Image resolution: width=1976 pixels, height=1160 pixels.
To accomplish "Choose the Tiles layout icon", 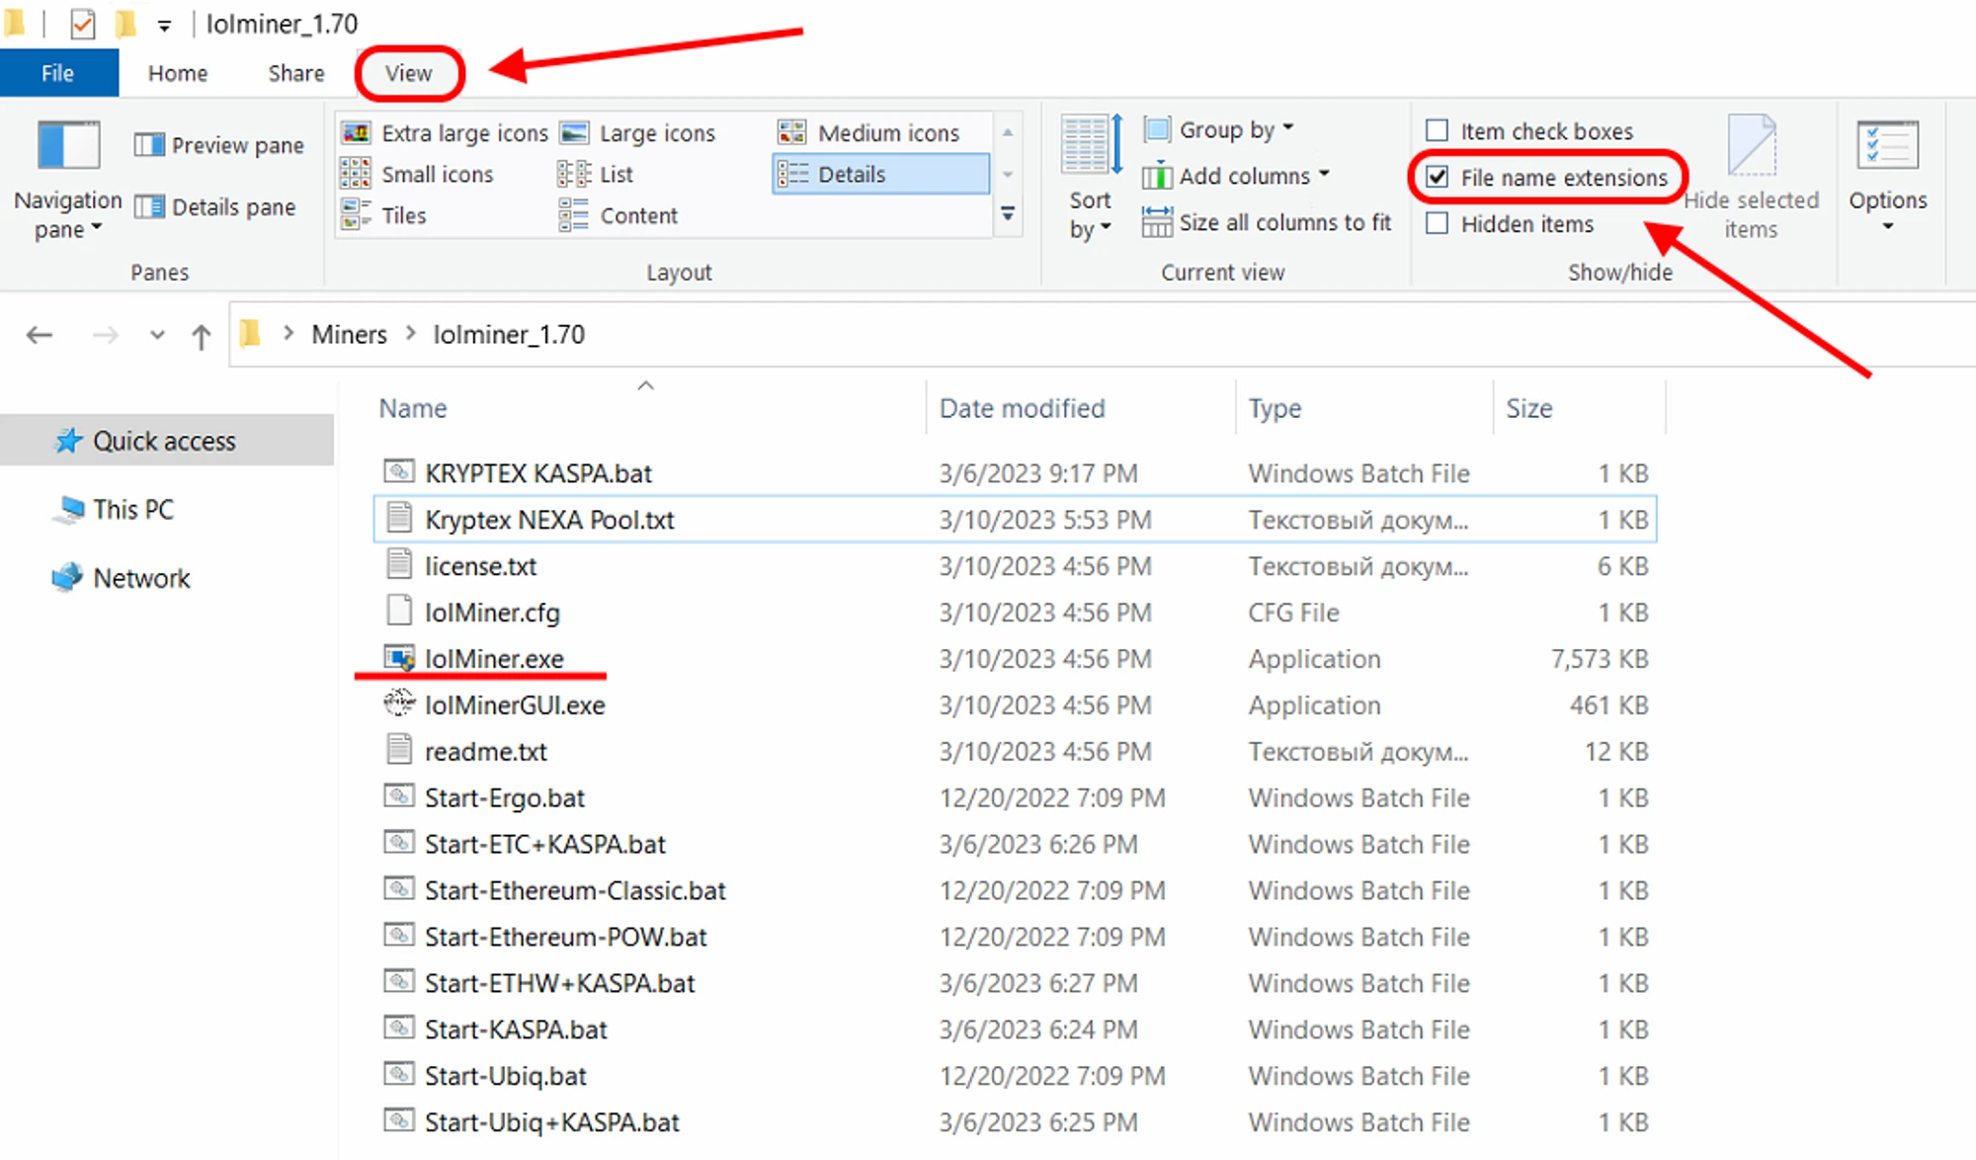I will click(356, 214).
